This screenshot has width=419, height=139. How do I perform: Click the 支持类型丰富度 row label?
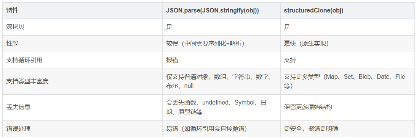click(x=27, y=81)
